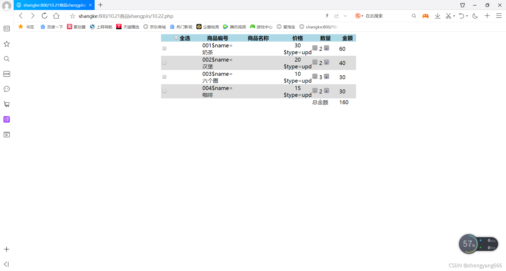Tick the checkbox for item 003 六个圈
The width and height of the screenshot is (506, 271).
click(x=164, y=77)
